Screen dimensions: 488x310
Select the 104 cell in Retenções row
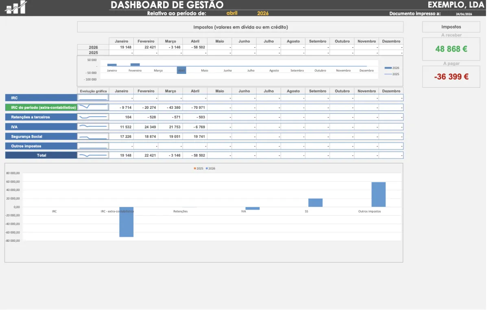(122, 117)
